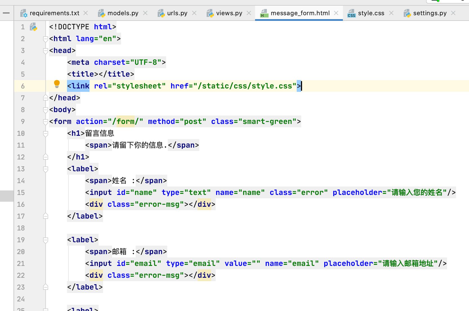Close the urls.py tab
469x311 pixels.
click(194, 13)
